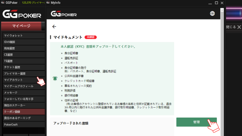Select highlighted クーポン登録 item
This screenshot has width=242, height=136.
[24, 112]
